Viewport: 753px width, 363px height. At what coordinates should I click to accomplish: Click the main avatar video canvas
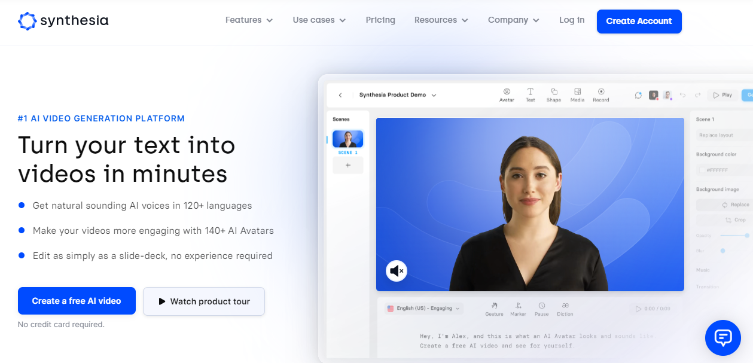pos(530,205)
